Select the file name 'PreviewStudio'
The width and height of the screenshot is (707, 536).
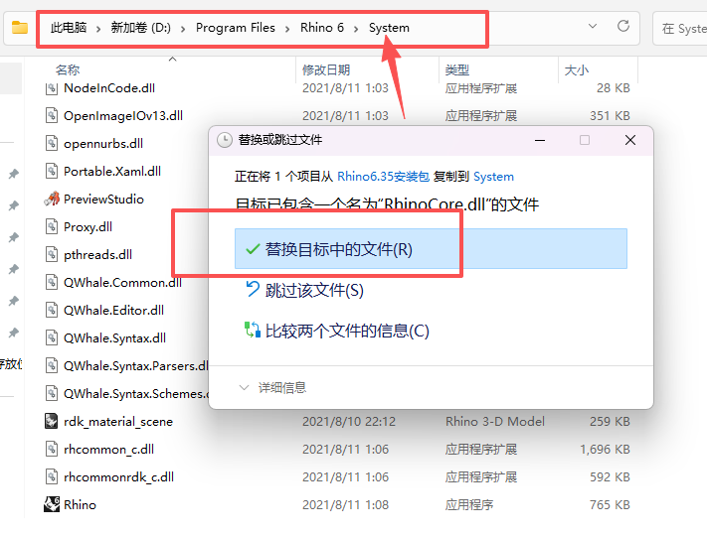pyautogui.click(x=103, y=199)
